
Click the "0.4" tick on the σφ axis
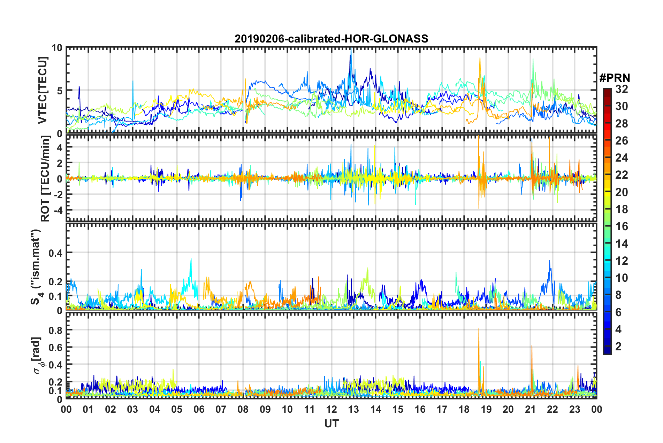56,365
